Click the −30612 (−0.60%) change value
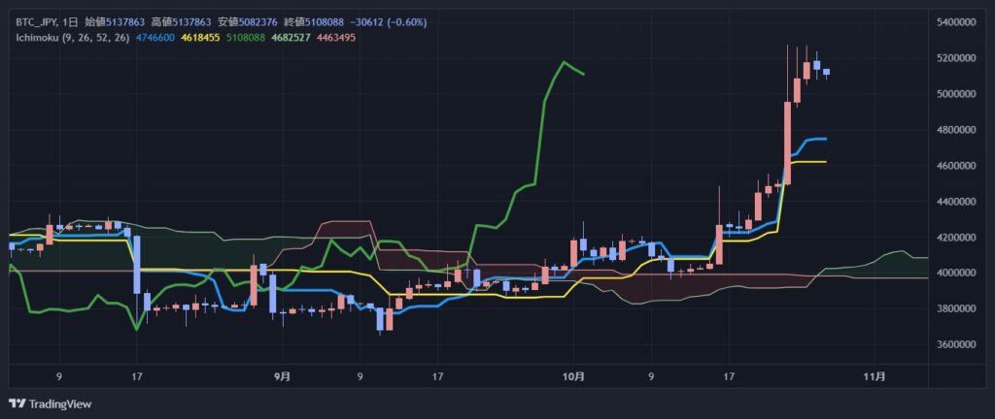The width and height of the screenshot is (995, 419). [x=388, y=22]
